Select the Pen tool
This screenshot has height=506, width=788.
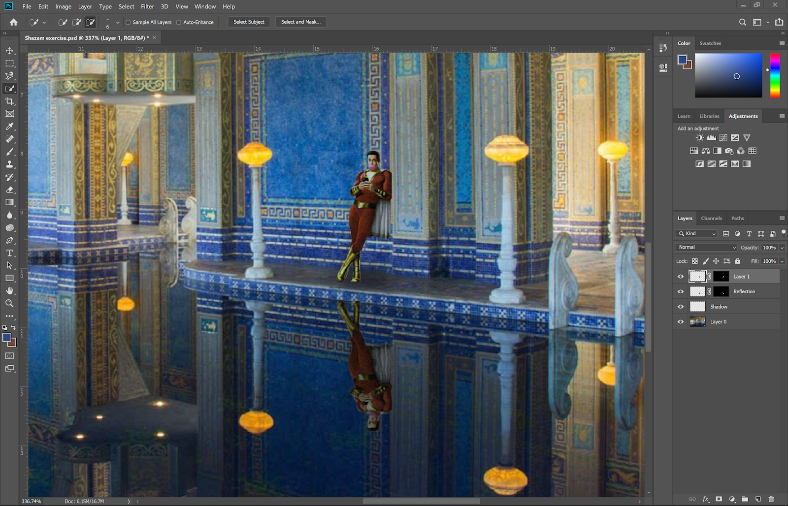9,240
